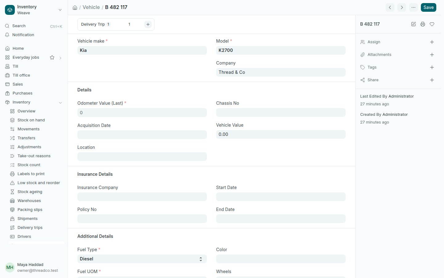This screenshot has height=278, width=444.
Task: Open the Fuel Type dropdown
Action: click(142, 259)
